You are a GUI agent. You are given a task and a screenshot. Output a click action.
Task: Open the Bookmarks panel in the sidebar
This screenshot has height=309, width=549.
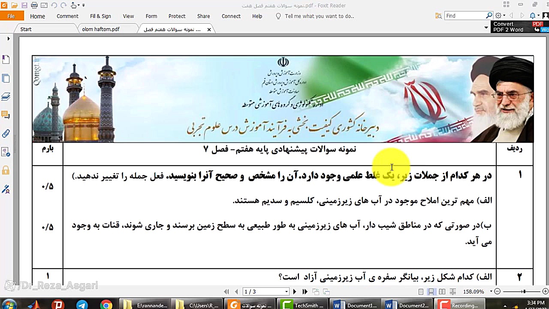click(6, 59)
